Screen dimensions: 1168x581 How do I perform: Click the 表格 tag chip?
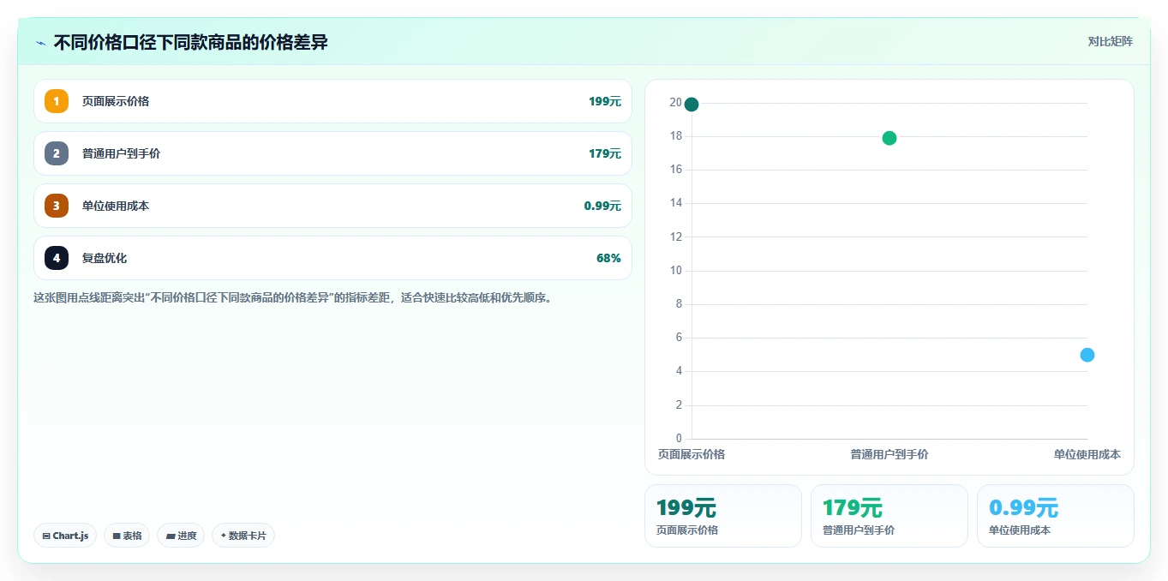coord(127,536)
